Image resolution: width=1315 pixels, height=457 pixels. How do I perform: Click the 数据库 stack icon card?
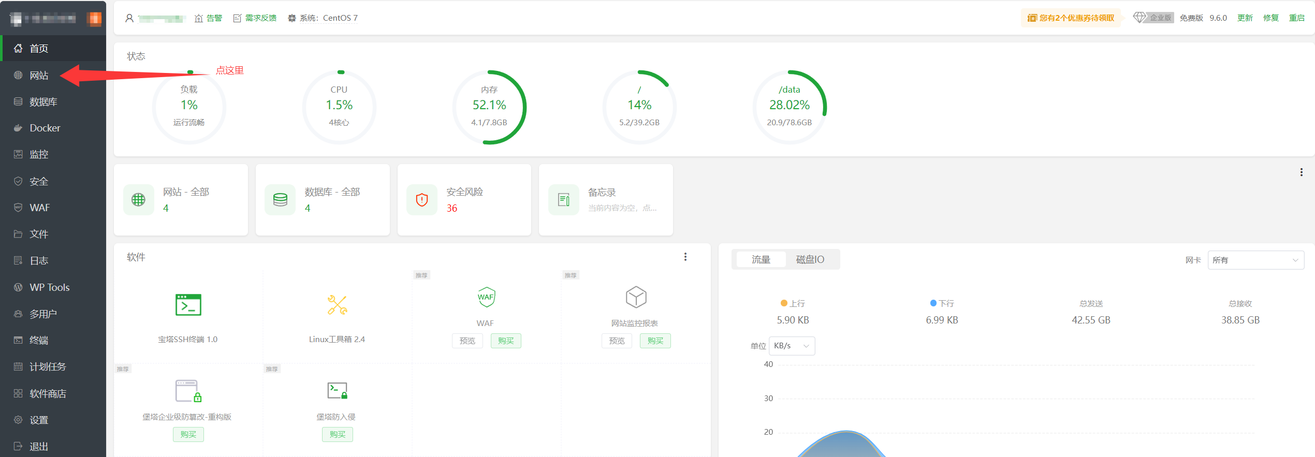280,200
